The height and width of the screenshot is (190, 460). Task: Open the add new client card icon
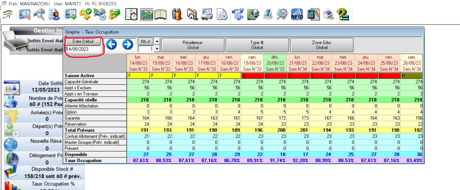click(70, 14)
